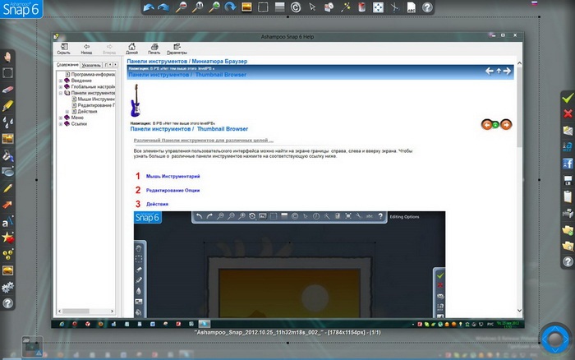
Task: Switch to the Указатель tab
Action: (91, 65)
